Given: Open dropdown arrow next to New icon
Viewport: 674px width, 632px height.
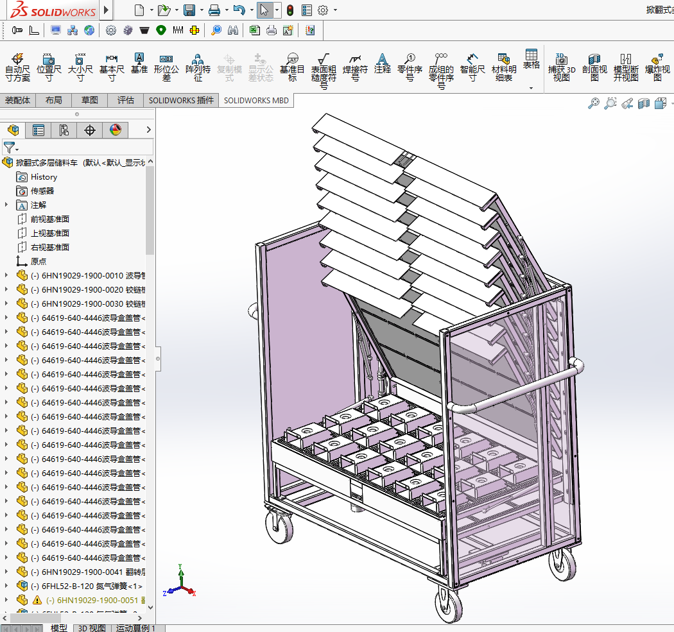Looking at the screenshot, I should pos(151,10).
